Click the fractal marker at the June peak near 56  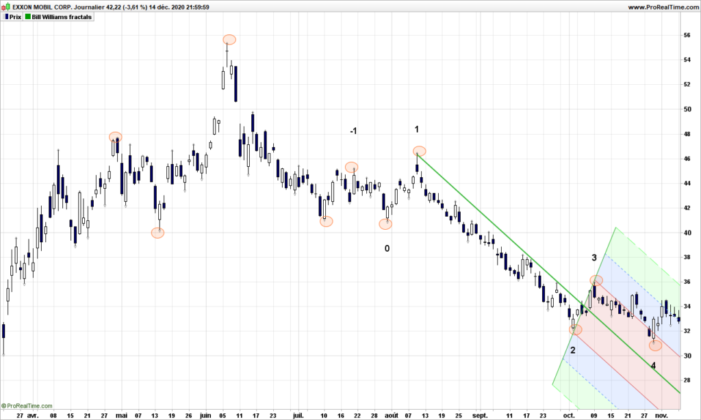coord(229,40)
